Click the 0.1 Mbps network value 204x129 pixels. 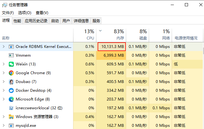pos(161,108)
